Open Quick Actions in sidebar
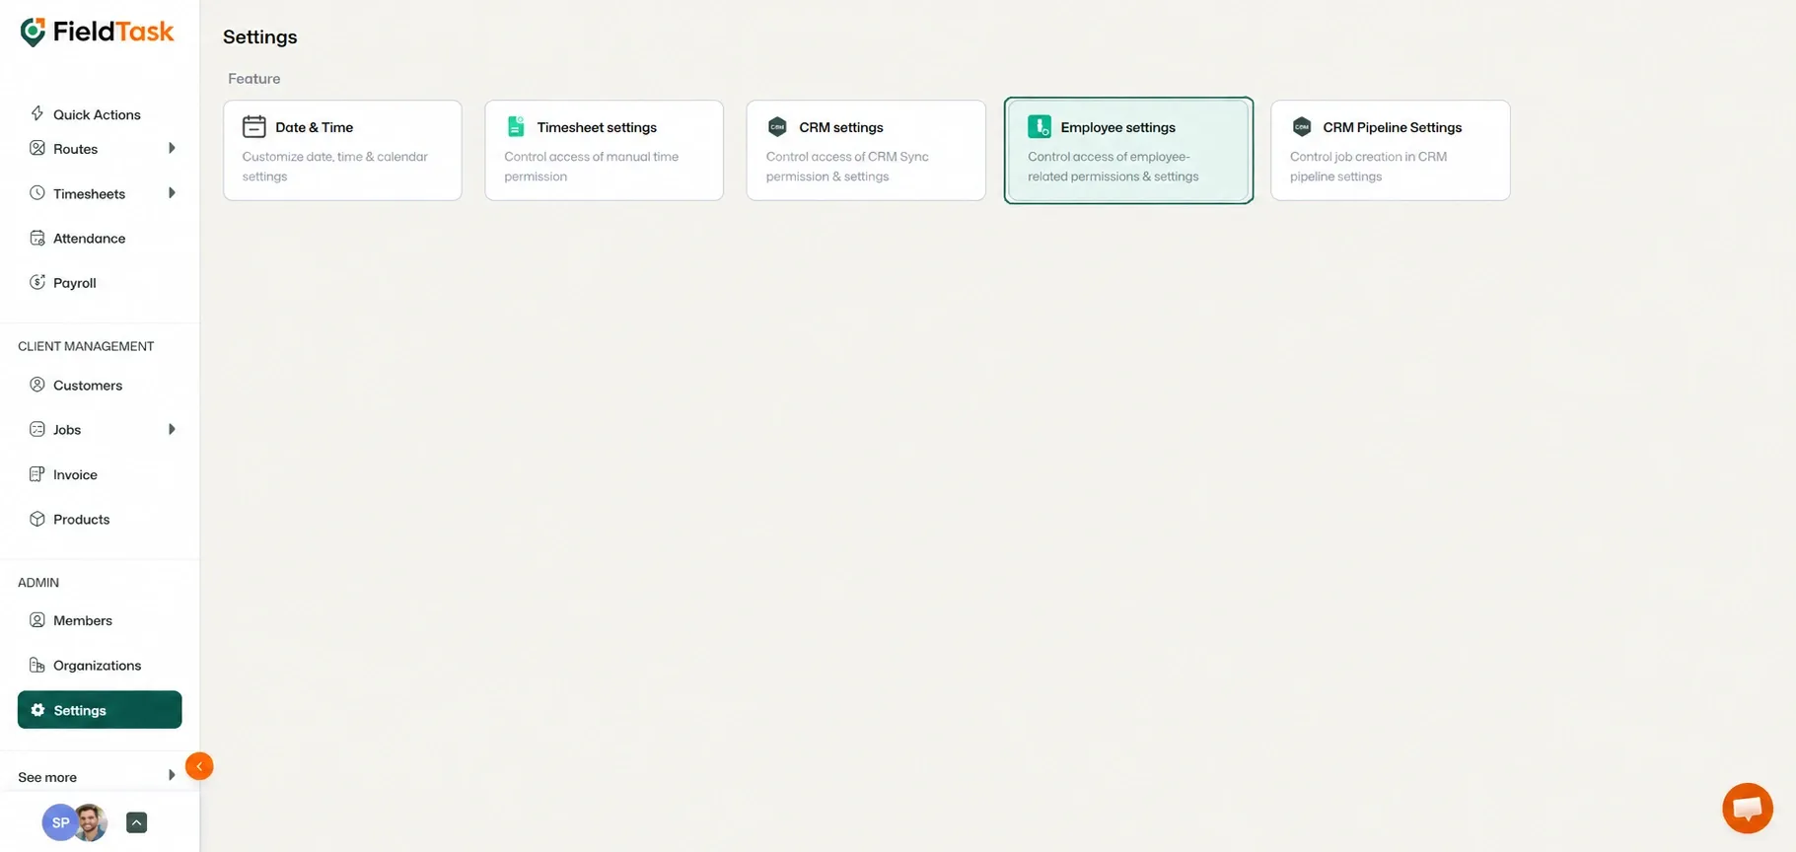The width and height of the screenshot is (1796, 852). (x=97, y=114)
